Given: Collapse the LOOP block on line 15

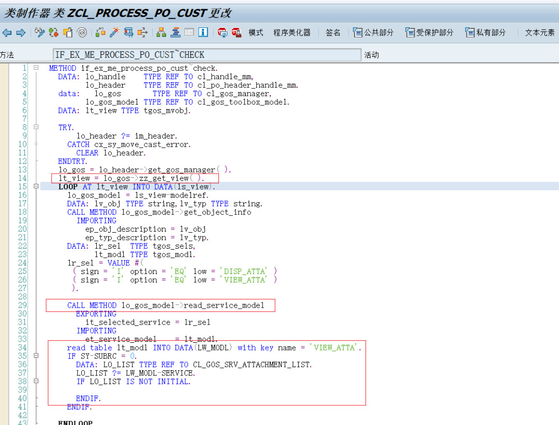Looking at the screenshot, I should click(36, 186).
